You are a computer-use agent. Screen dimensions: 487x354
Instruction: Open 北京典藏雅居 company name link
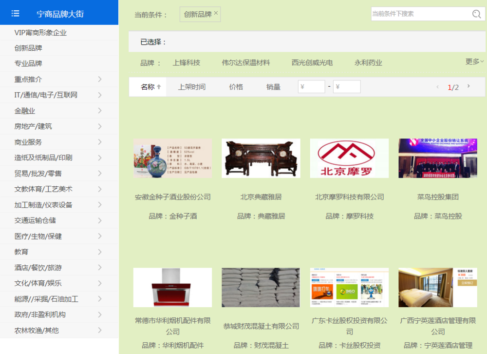(x=261, y=197)
